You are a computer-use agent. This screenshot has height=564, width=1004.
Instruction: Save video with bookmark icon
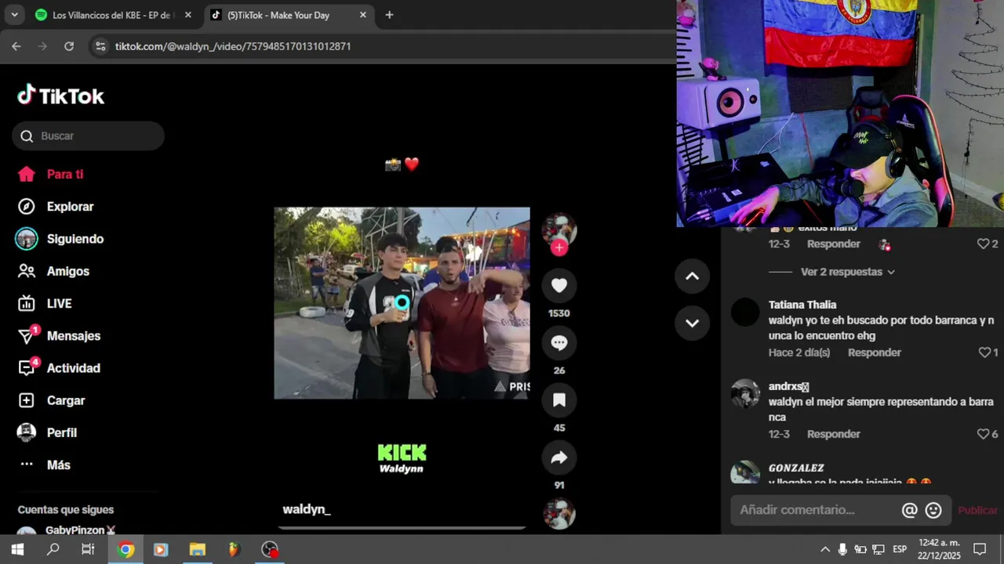click(x=558, y=400)
